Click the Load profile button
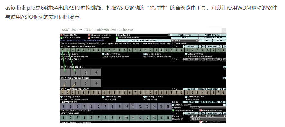Image resolution: width=285 pixels, height=127 pixels. click(x=205, y=40)
